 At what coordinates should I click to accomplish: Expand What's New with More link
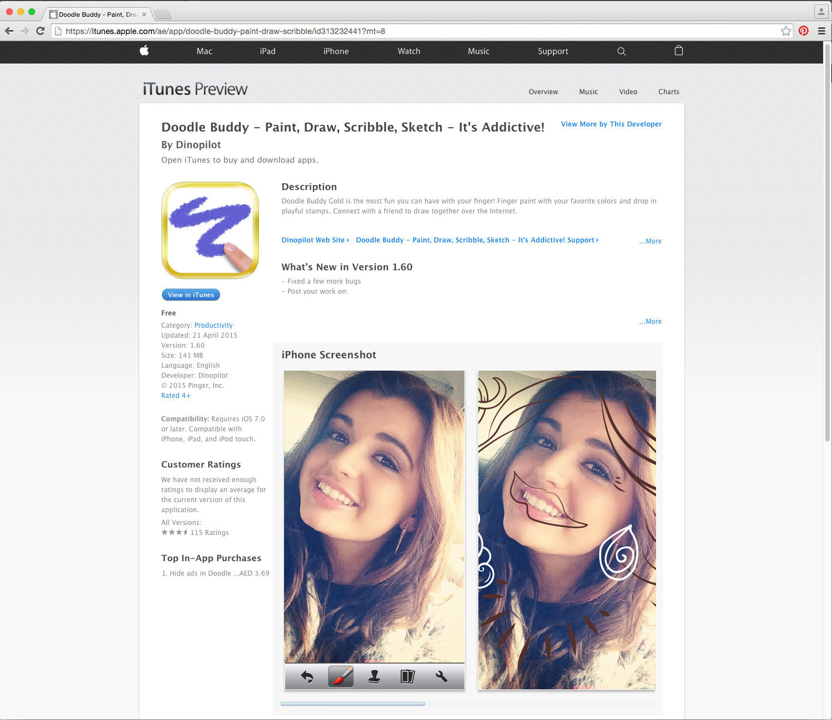650,322
